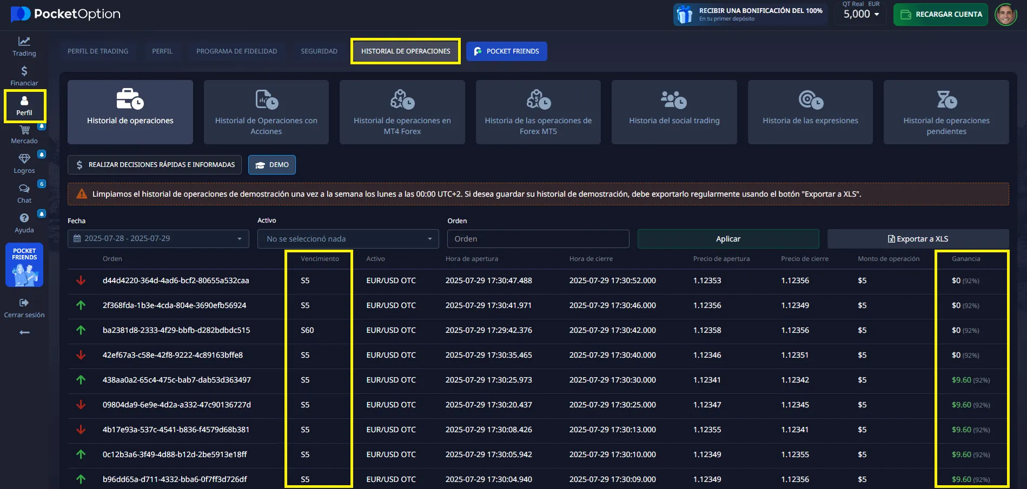Click Recibir una bonificación del 100% banner

coord(751,15)
